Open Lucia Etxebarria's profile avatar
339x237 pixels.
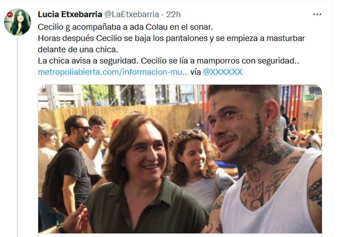point(17,22)
